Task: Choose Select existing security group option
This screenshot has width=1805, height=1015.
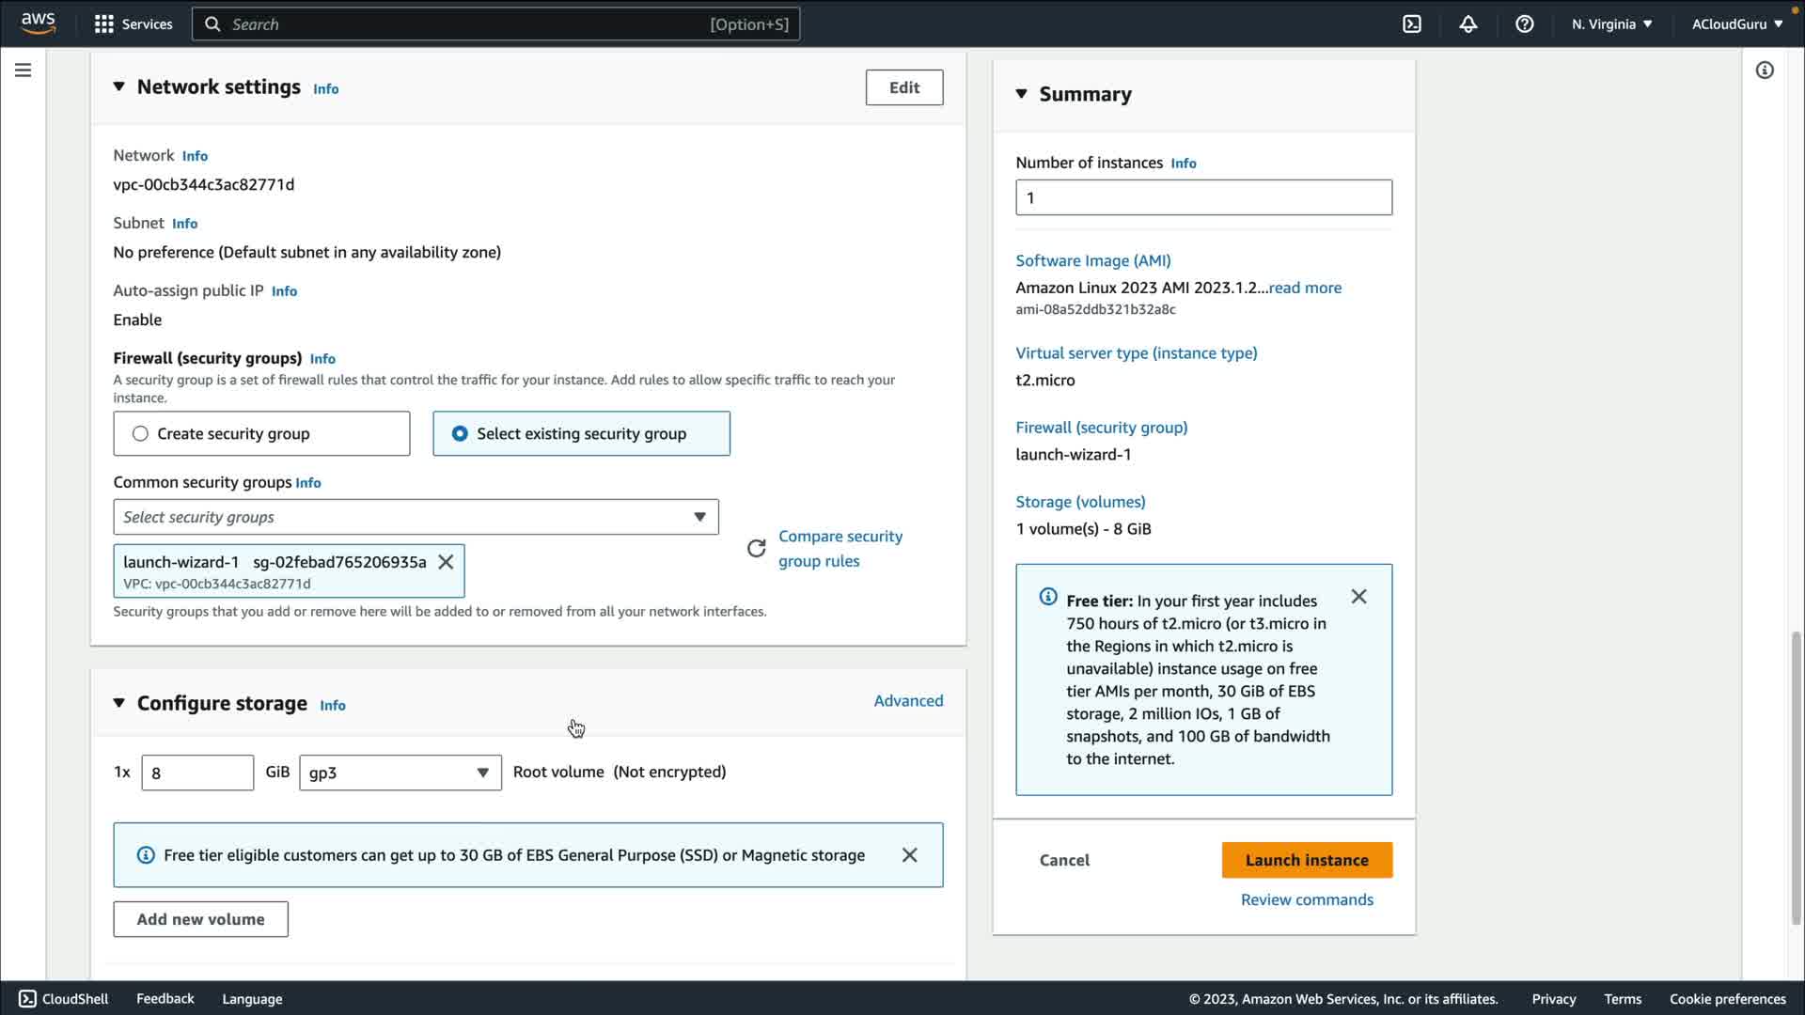Action: click(460, 434)
